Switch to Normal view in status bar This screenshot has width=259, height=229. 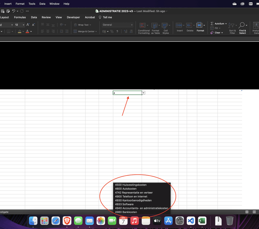[247, 212]
